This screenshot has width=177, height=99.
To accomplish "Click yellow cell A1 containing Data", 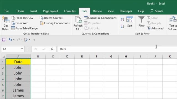I will 18,62.
